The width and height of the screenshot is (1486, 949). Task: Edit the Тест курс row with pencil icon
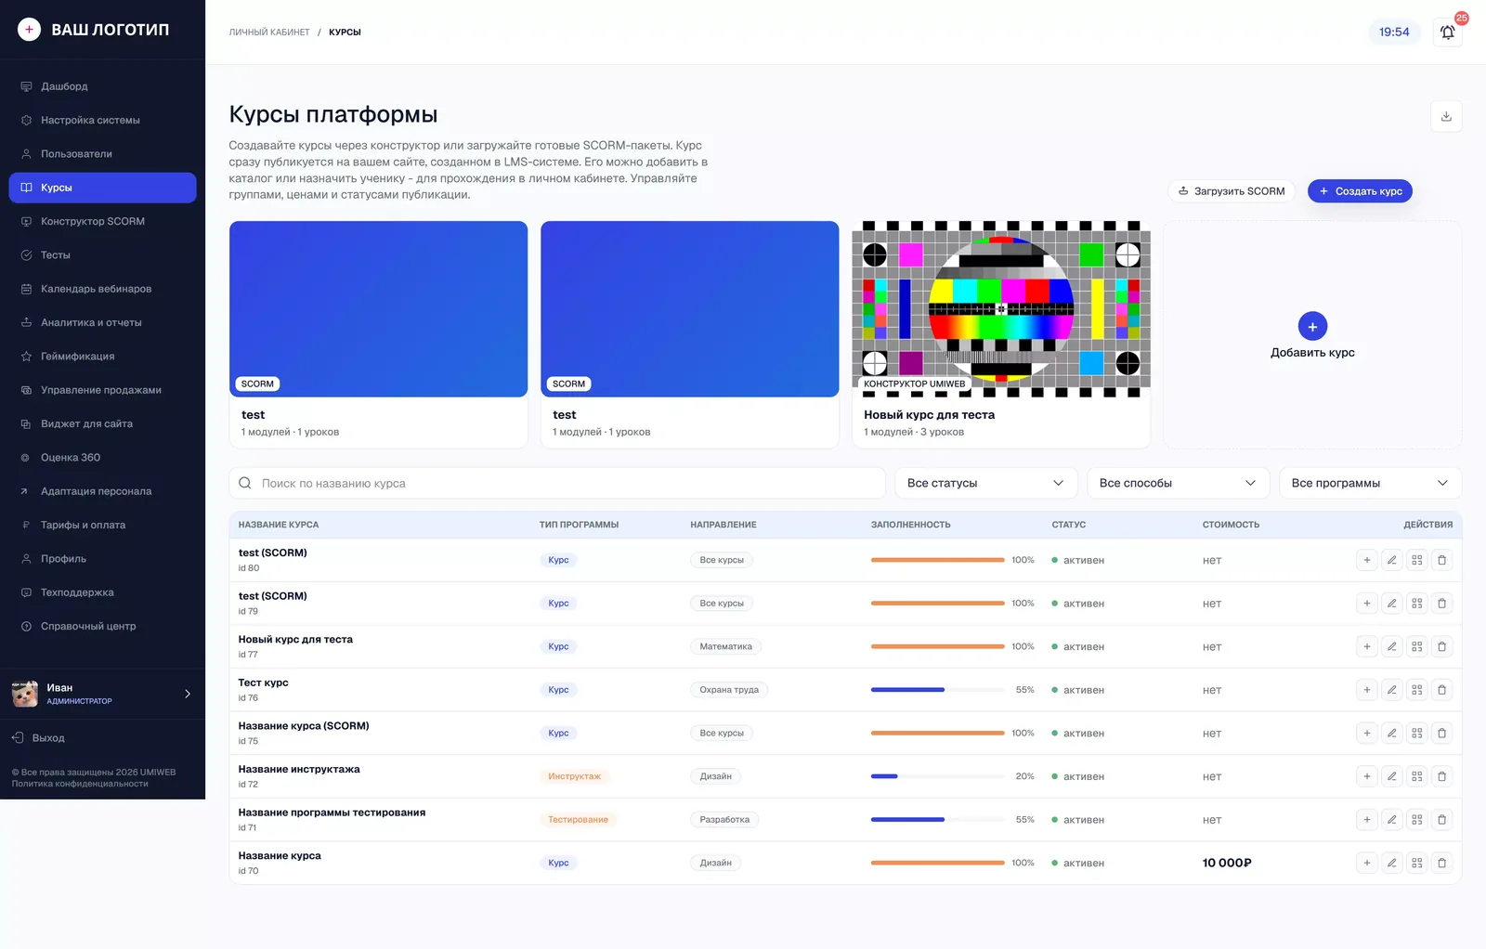(1391, 690)
